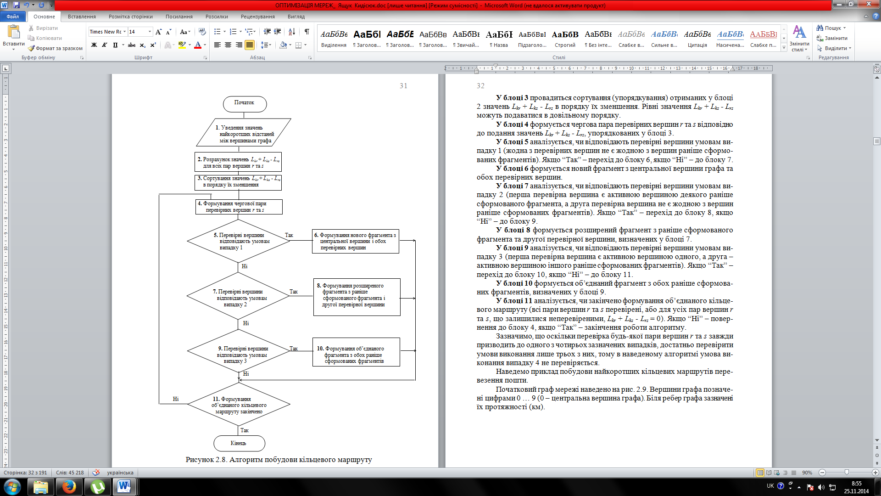Toggle italic formatting
Viewport: 881px width, 496px height.
pyautogui.click(x=105, y=45)
